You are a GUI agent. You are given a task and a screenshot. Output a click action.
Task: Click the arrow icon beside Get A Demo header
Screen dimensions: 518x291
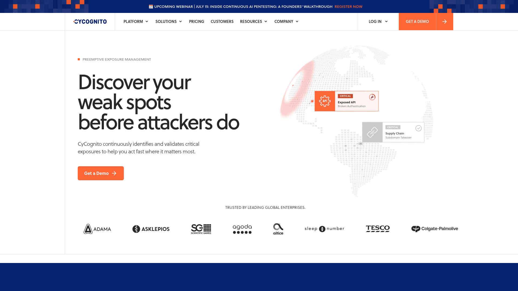[x=445, y=22]
